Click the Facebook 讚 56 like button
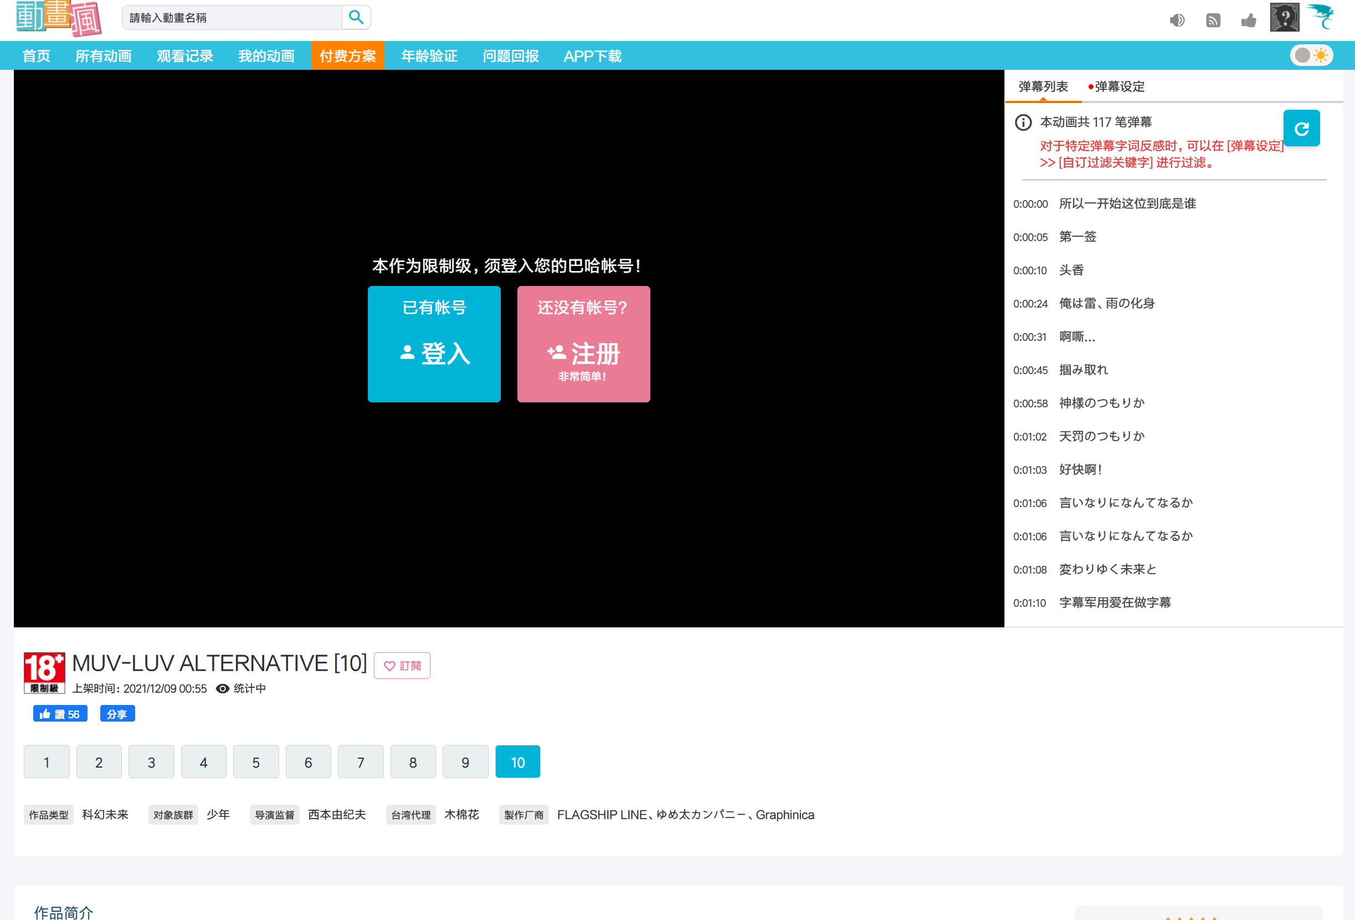 coord(60,713)
